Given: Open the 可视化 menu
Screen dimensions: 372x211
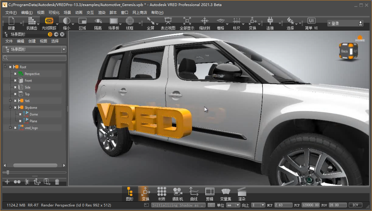Looking at the screenshot, I should [54, 12].
